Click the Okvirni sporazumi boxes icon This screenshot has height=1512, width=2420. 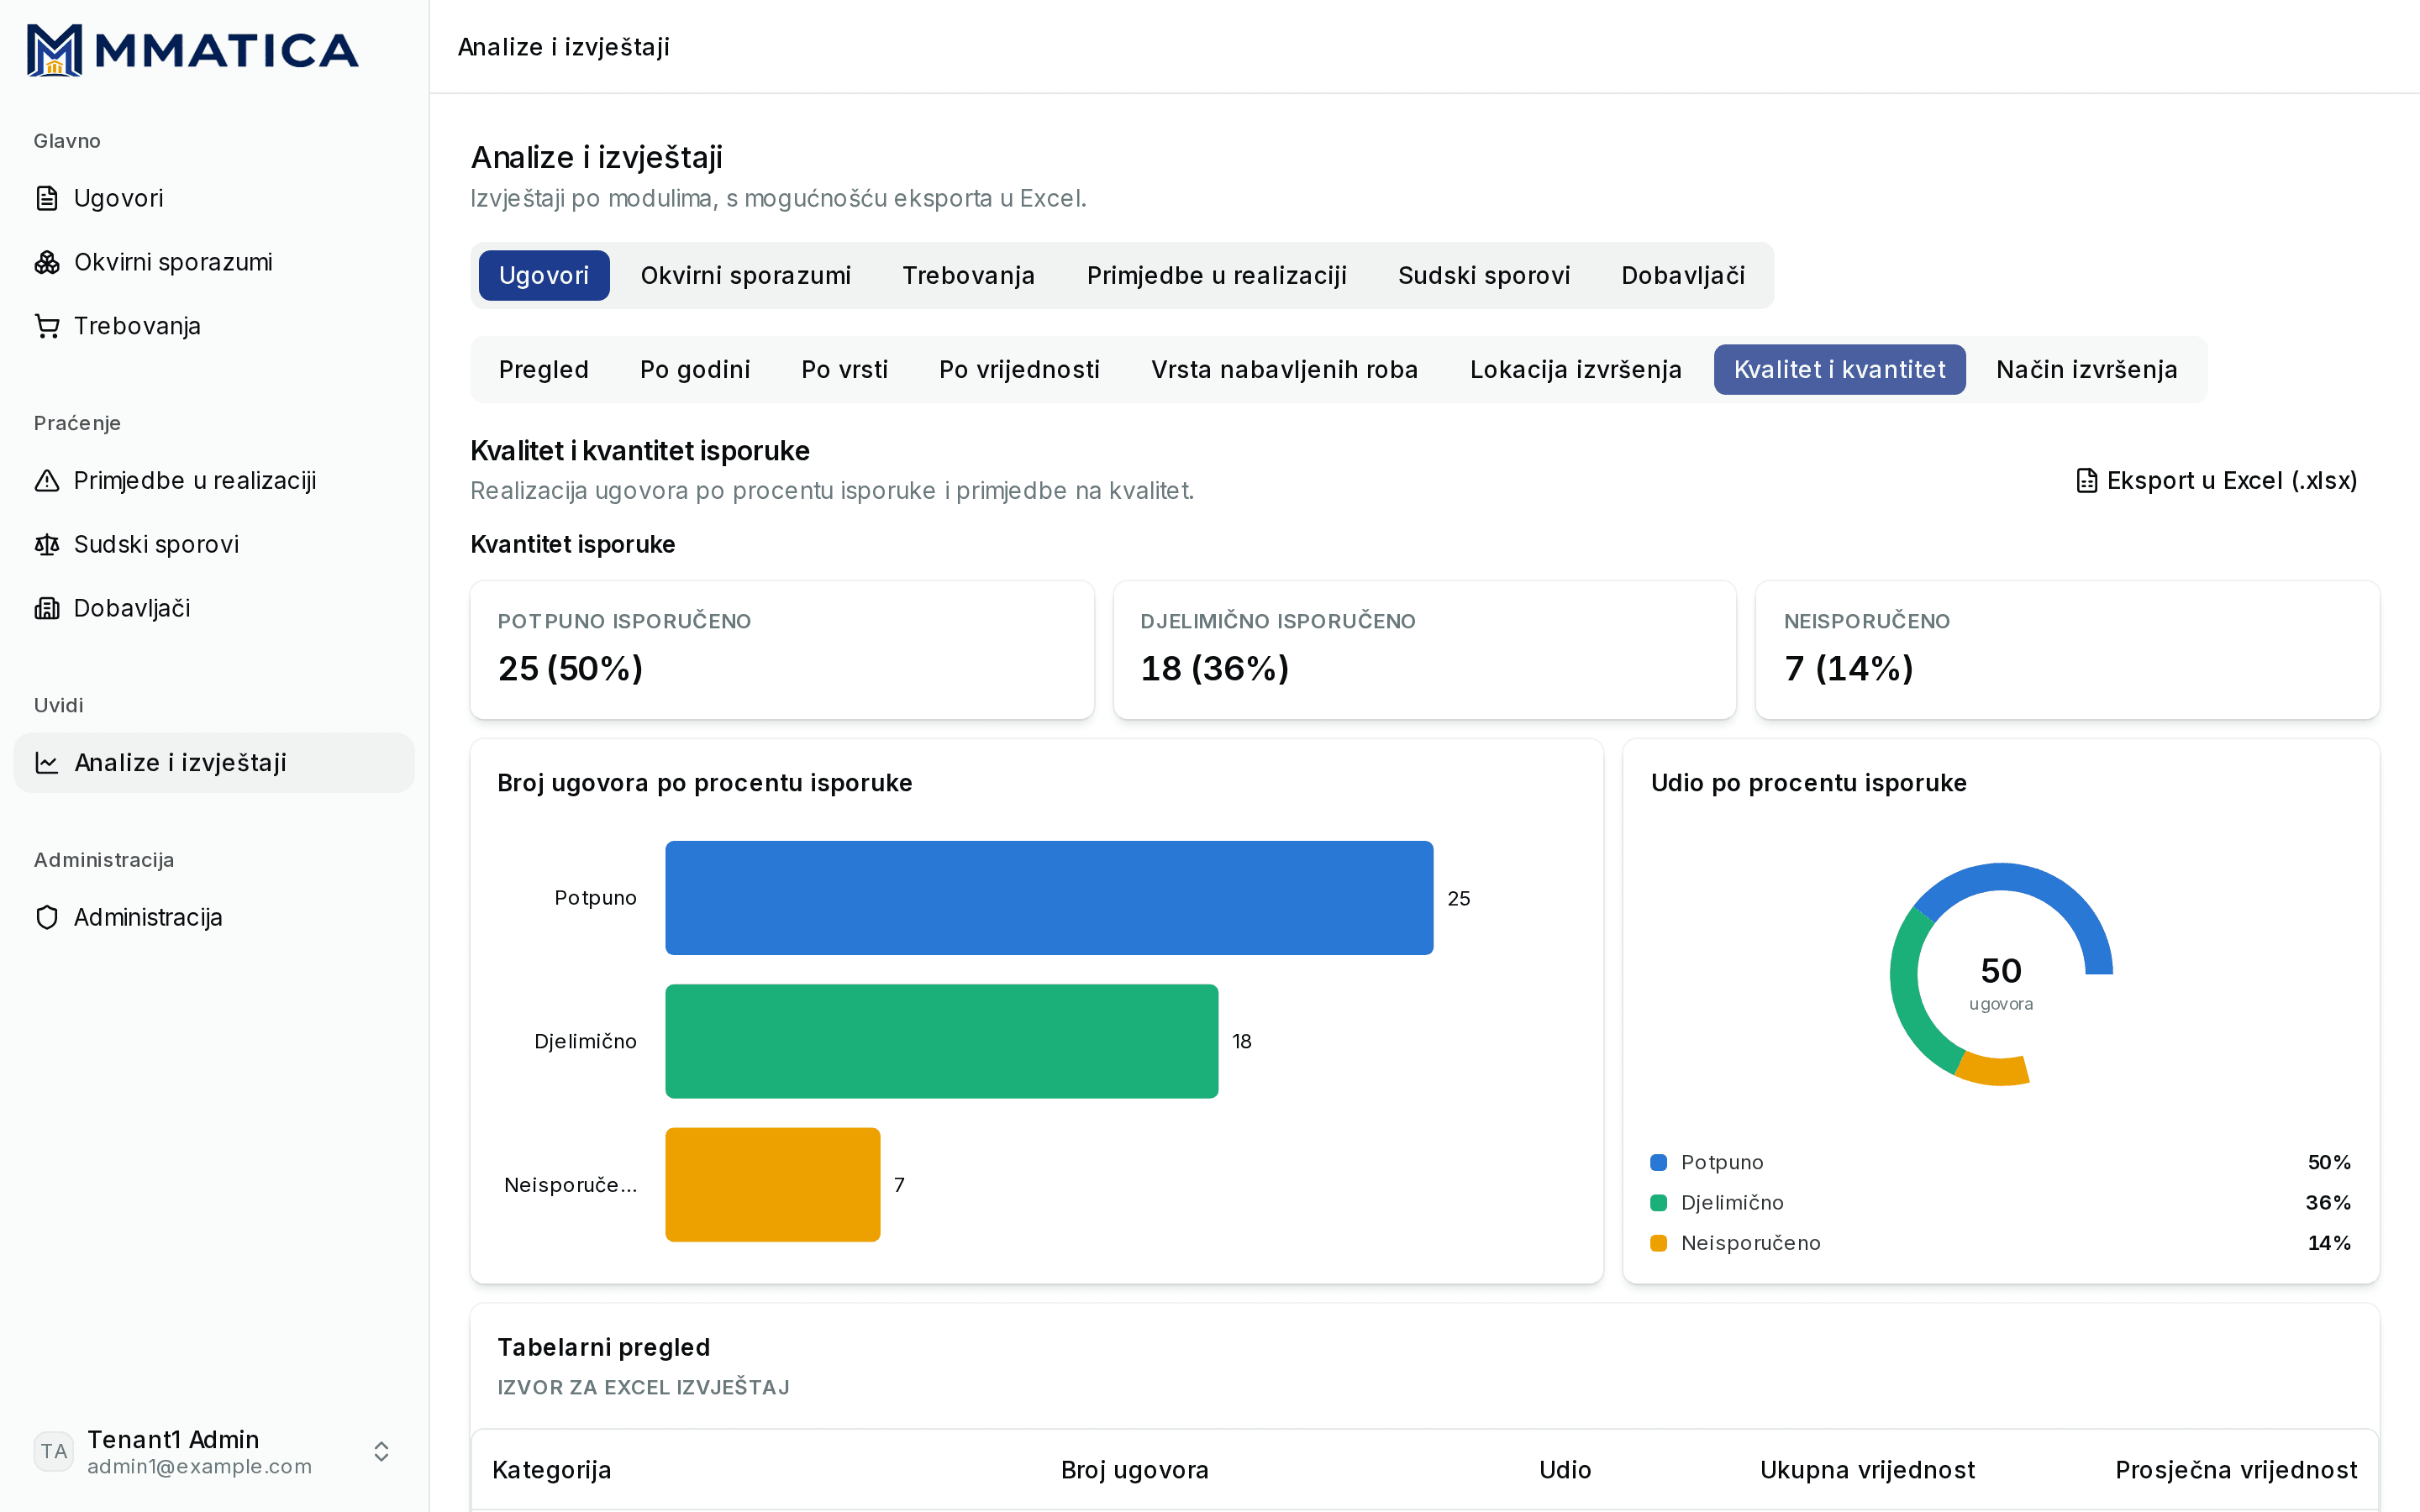click(47, 262)
